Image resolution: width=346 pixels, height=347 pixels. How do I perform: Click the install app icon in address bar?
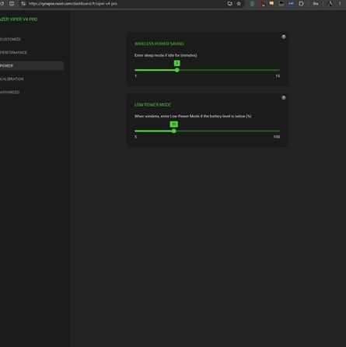point(229,4)
